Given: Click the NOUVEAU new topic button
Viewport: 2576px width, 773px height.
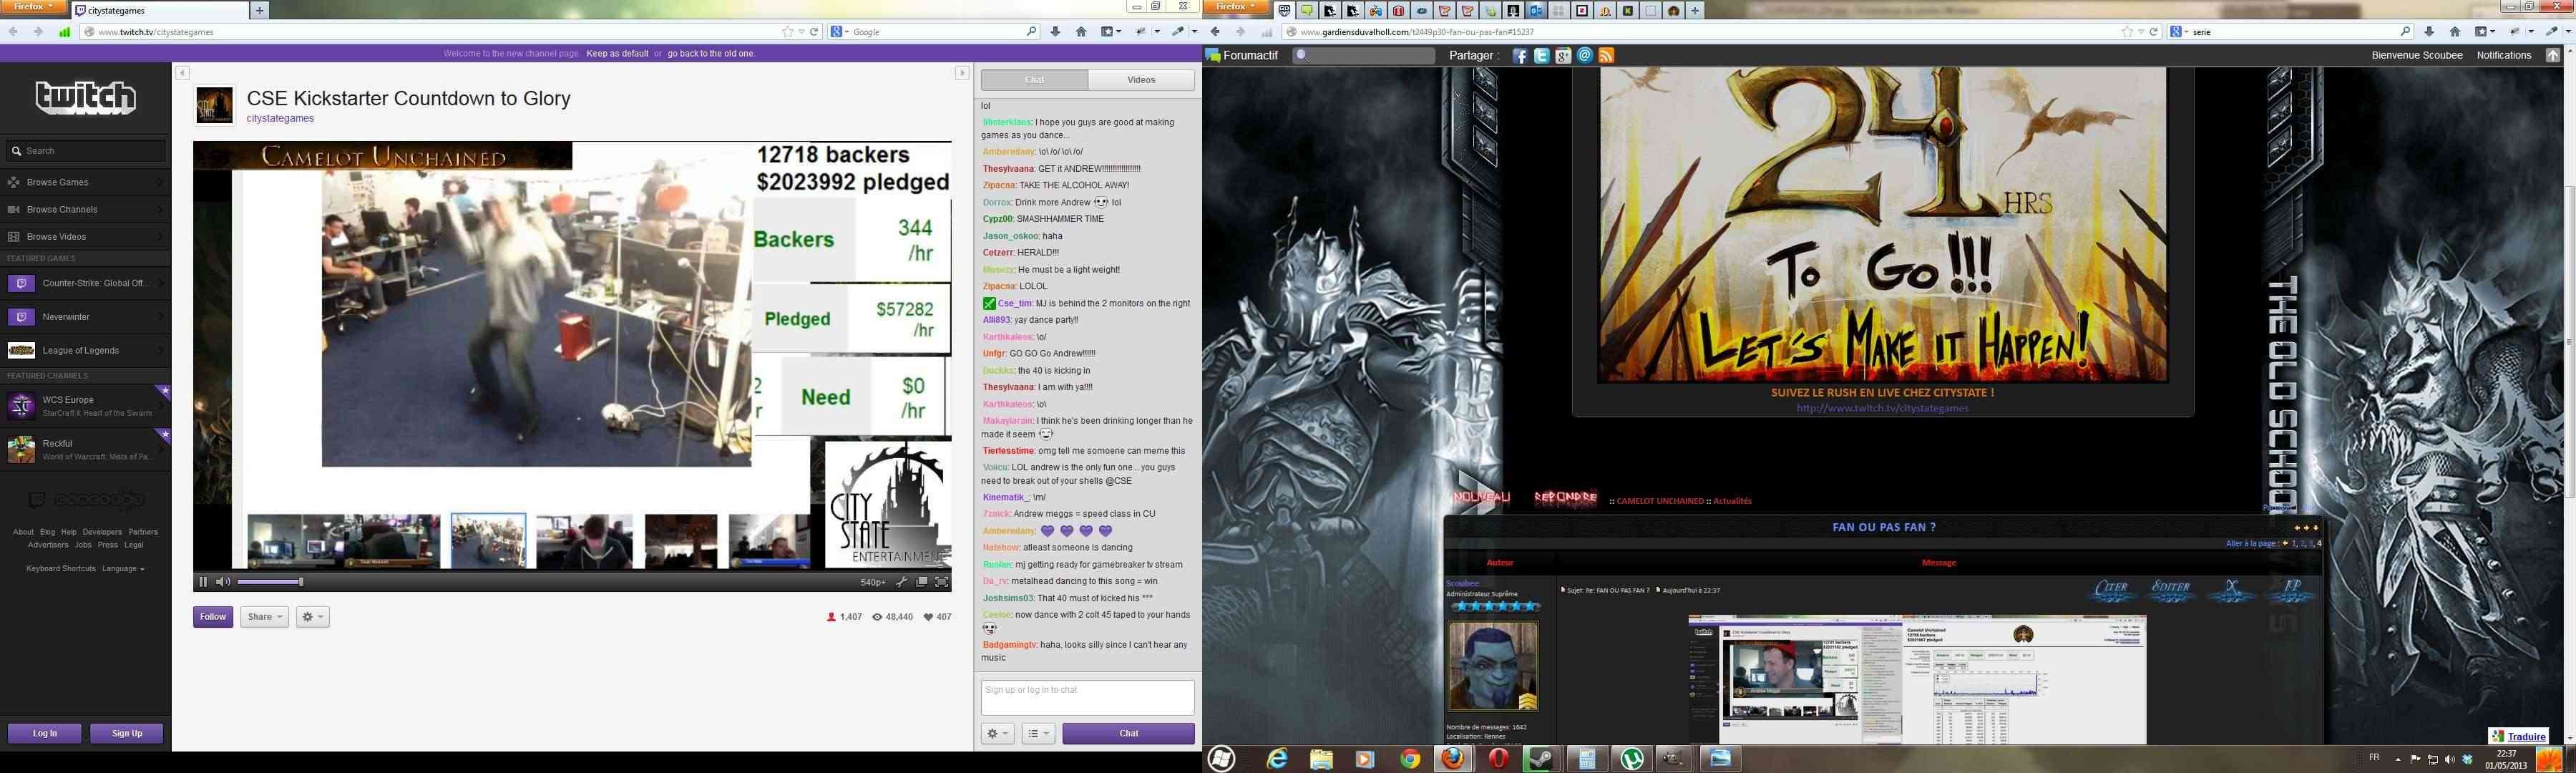Looking at the screenshot, I should pyautogui.click(x=1481, y=497).
